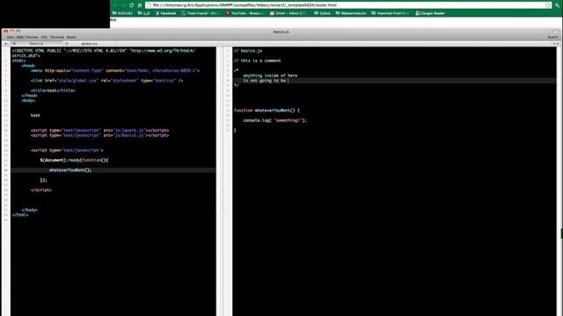The image size is (563, 316).
Task: Switch to the Files mode
Action: (11, 37)
